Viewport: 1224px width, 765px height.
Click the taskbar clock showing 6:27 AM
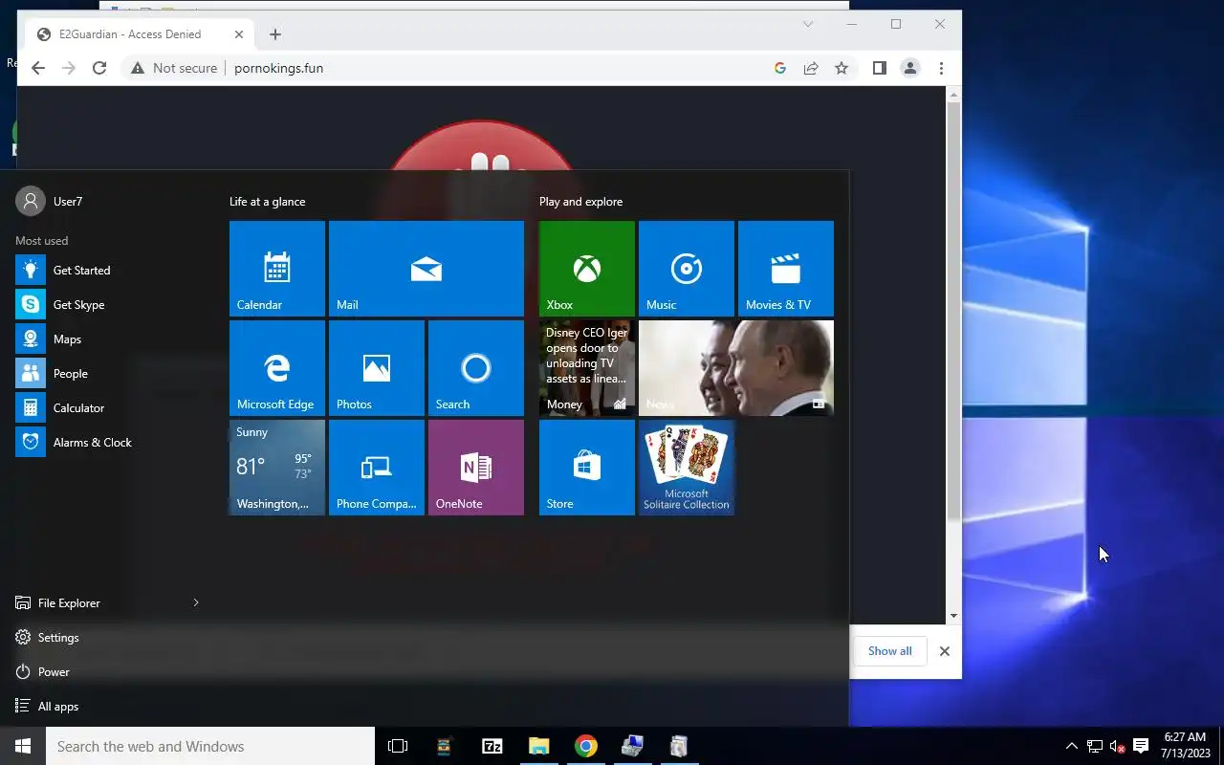1185,746
